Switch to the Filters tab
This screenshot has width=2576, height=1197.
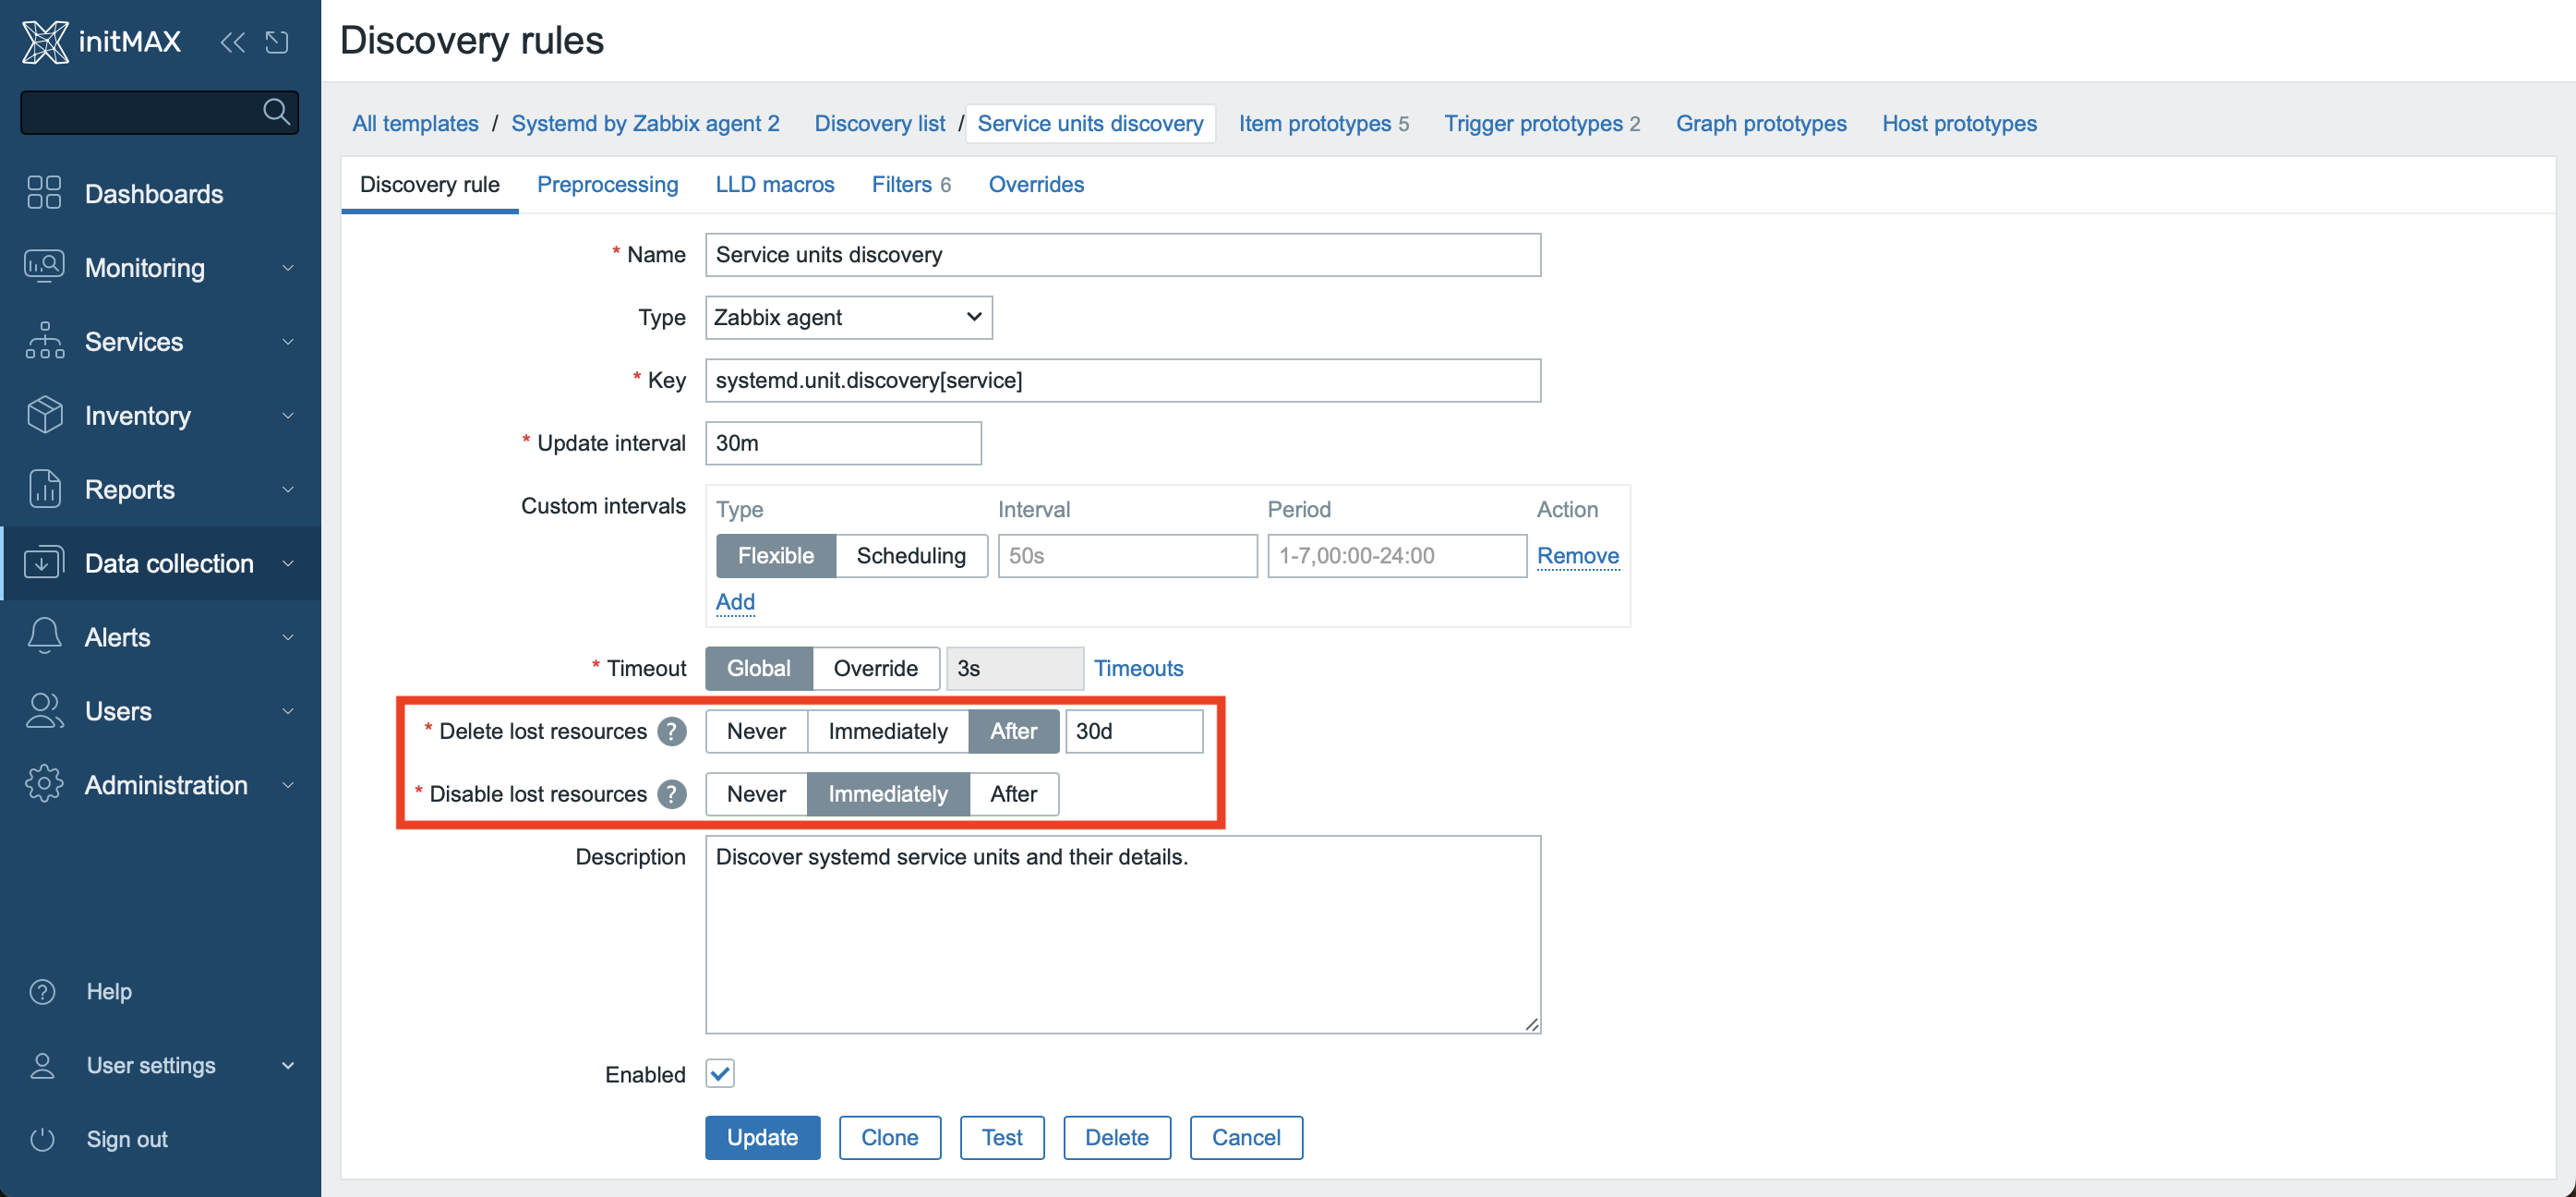(x=911, y=184)
